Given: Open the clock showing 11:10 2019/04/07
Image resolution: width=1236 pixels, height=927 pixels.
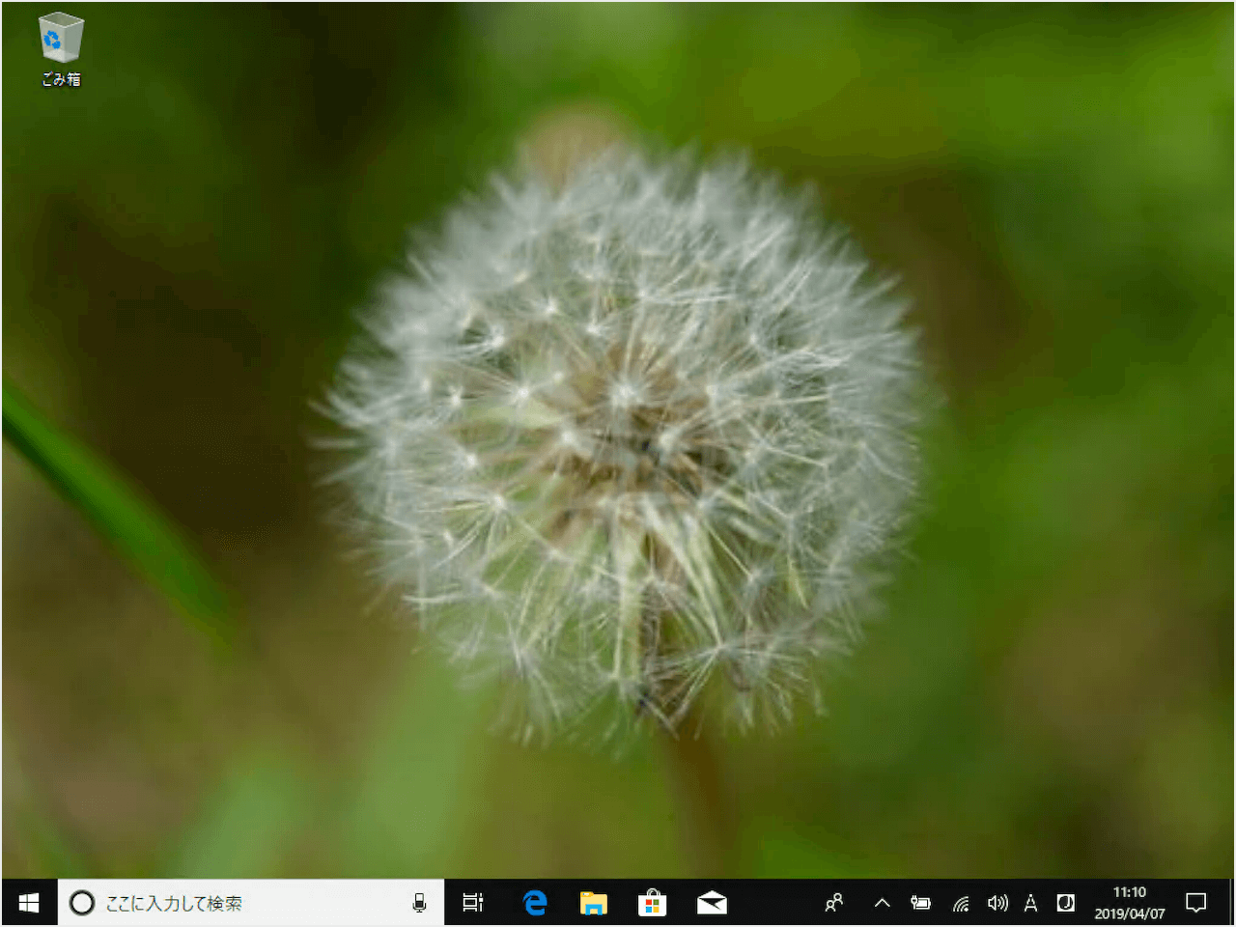Looking at the screenshot, I should (1129, 903).
